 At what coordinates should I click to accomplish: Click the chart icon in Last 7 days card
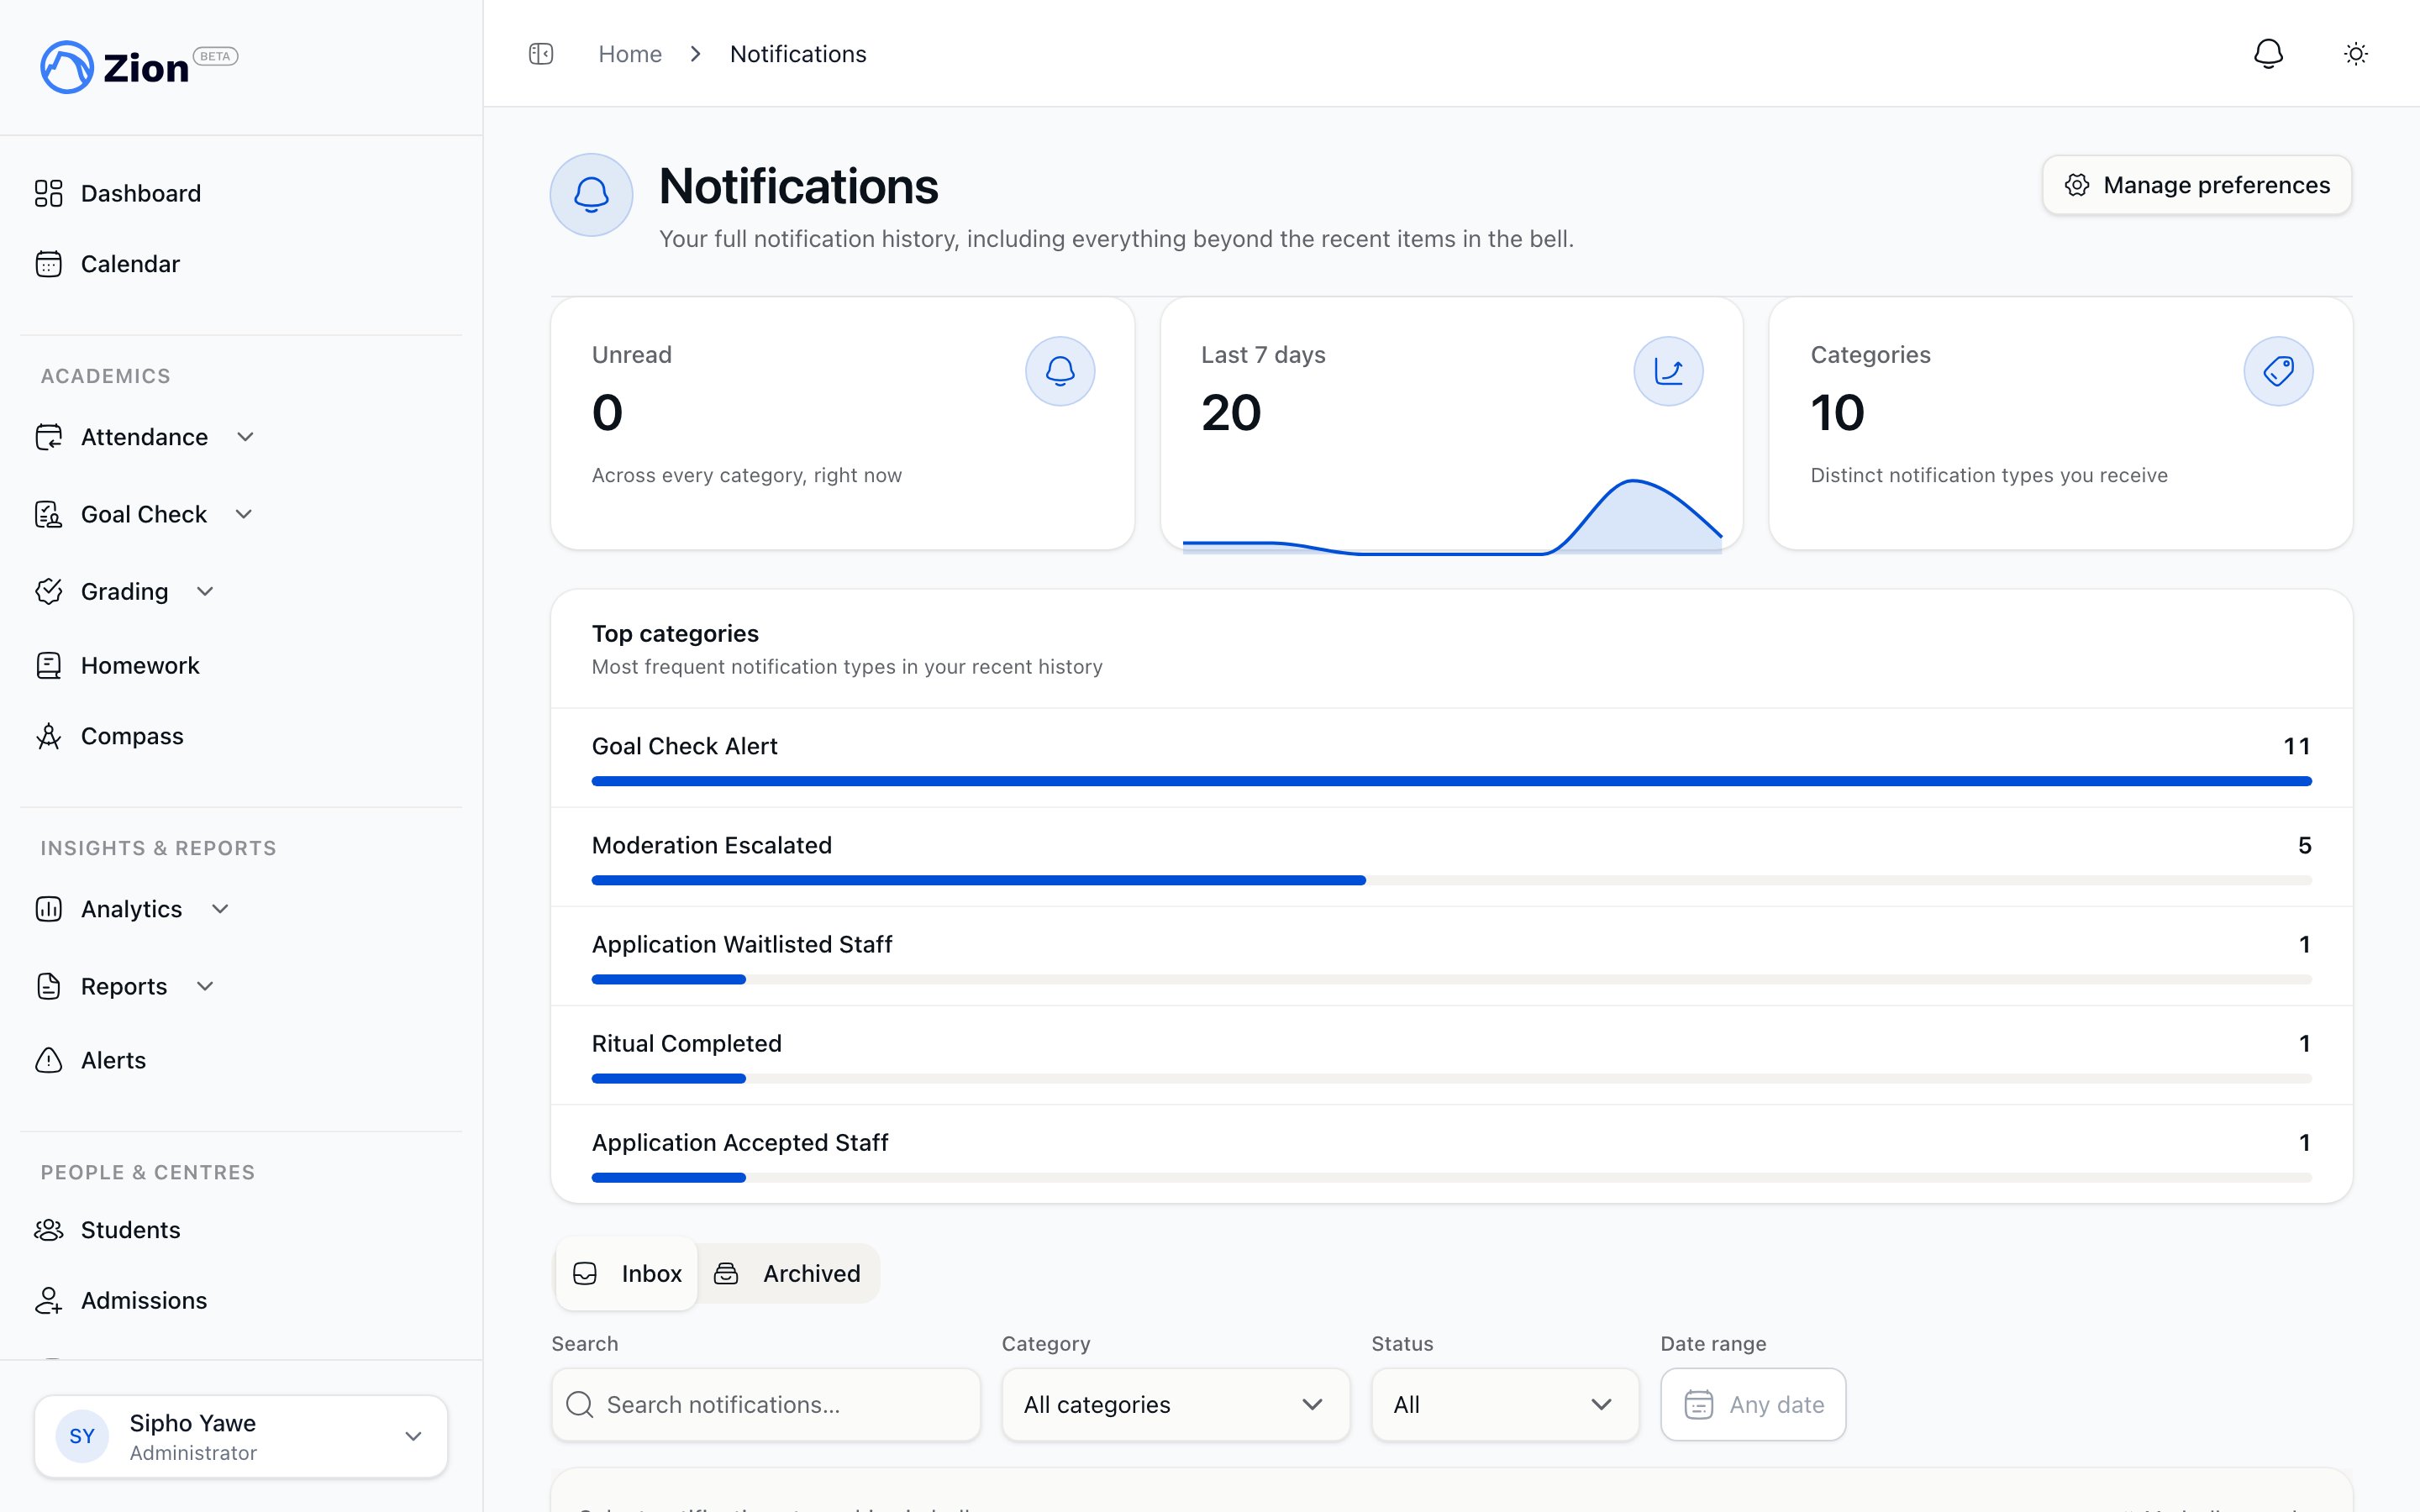[x=1669, y=371]
